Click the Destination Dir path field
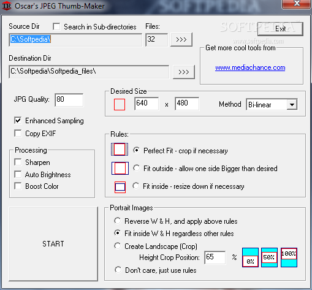312x290 pixels. click(x=89, y=72)
